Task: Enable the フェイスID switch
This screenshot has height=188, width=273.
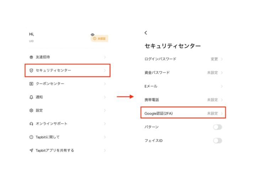Action: 218,140
